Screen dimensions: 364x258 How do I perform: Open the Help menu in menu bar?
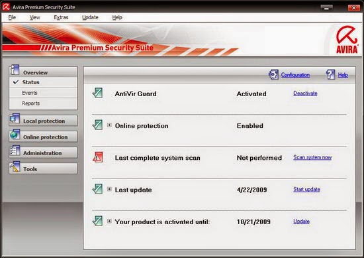(117, 17)
